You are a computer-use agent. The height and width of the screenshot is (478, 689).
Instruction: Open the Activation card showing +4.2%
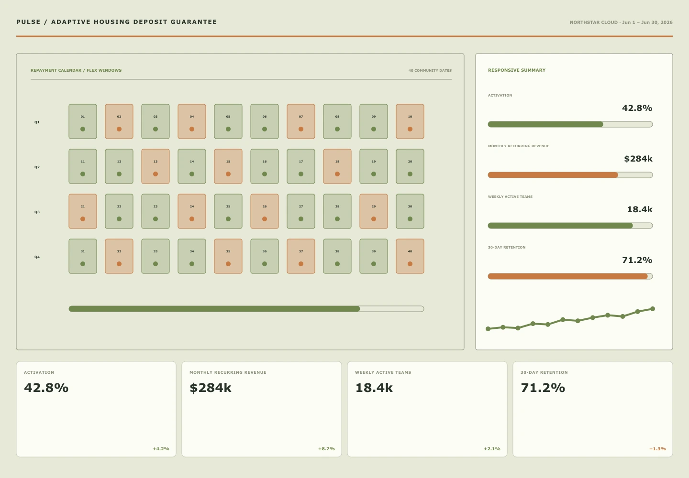coord(96,409)
